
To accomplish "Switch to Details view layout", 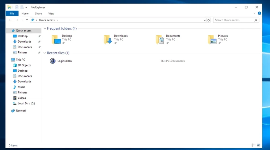I will (x=253, y=145).
